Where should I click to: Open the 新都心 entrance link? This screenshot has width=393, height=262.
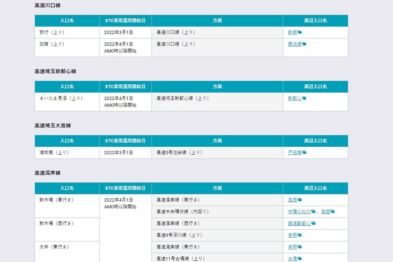296,98
